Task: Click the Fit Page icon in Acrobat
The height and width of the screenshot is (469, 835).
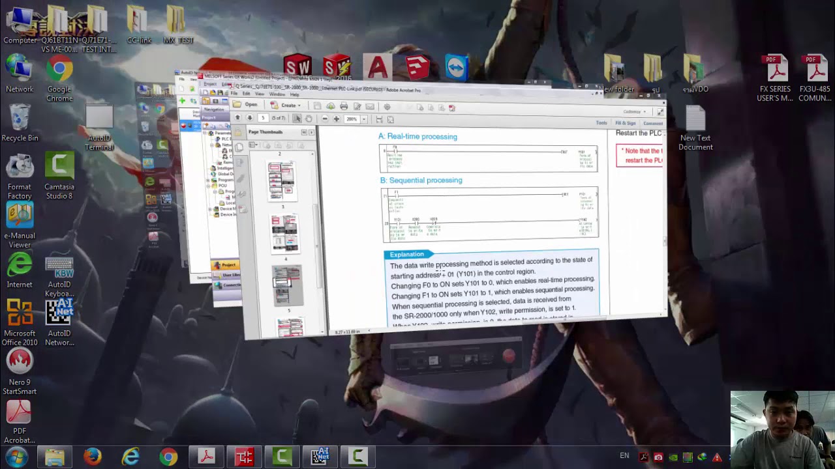Action: click(x=391, y=120)
